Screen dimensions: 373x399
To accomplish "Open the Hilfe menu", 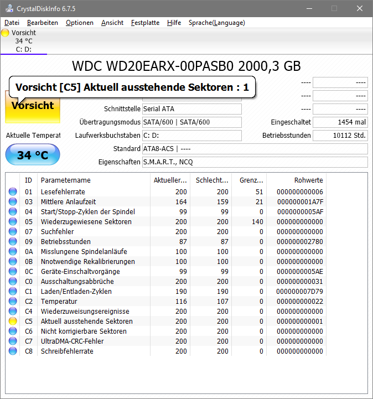I will (174, 23).
